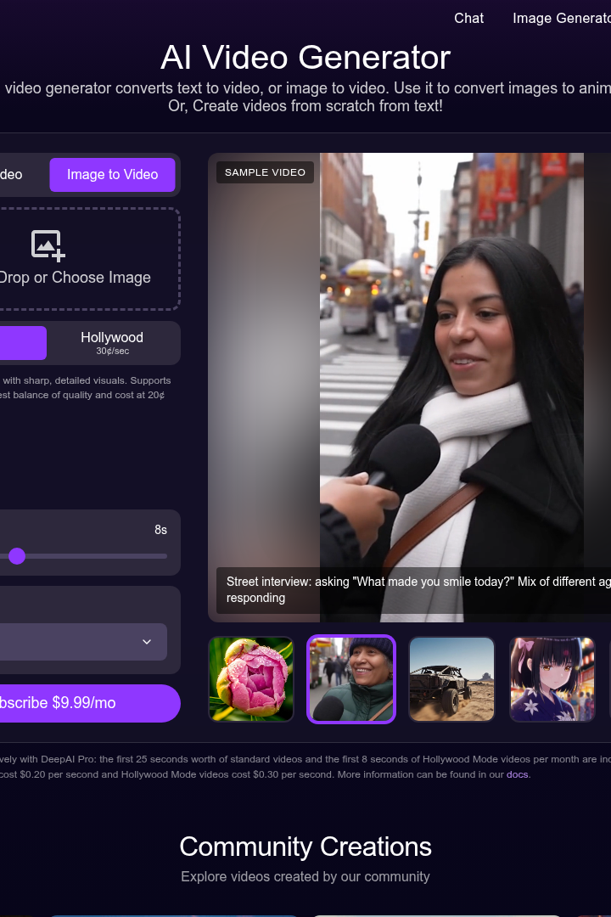Click the add image upload icon

[48, 245]
